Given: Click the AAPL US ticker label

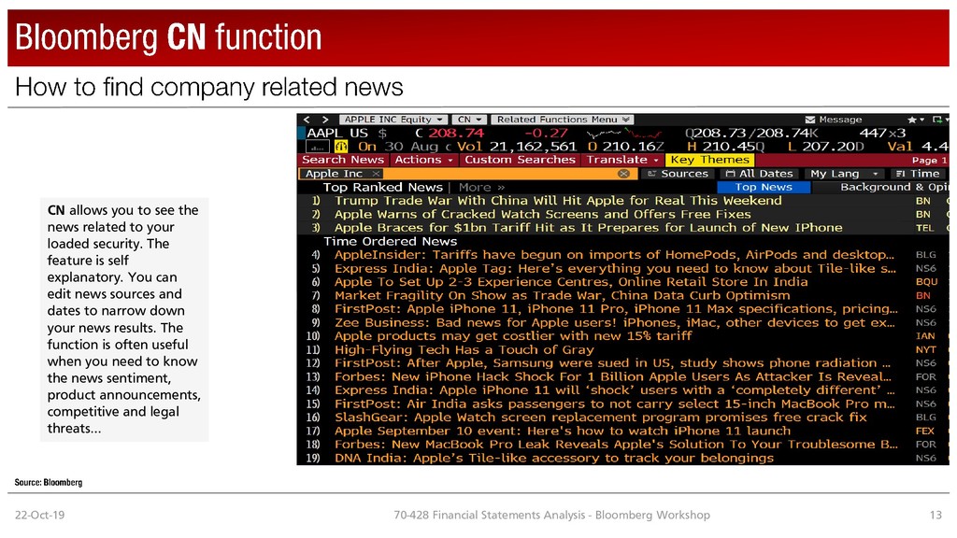Looking at the screenshot, I should tap(337, 133).
